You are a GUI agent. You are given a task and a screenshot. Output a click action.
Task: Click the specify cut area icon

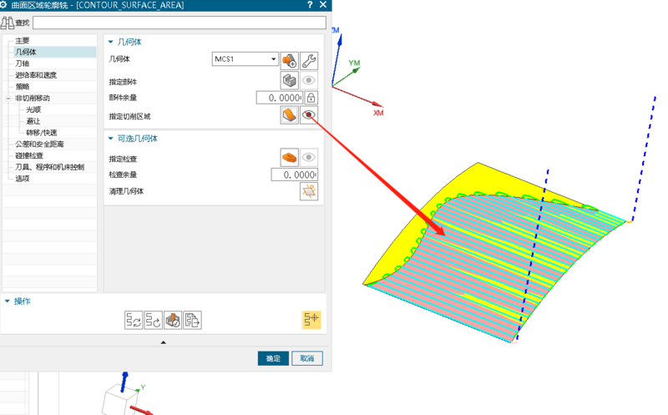coord(289,114)
